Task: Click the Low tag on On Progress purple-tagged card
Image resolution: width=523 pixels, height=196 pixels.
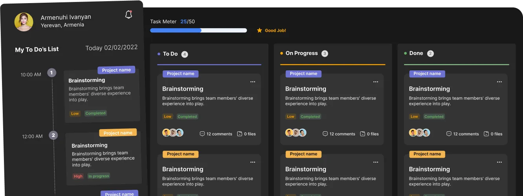Action: [291, 117]
